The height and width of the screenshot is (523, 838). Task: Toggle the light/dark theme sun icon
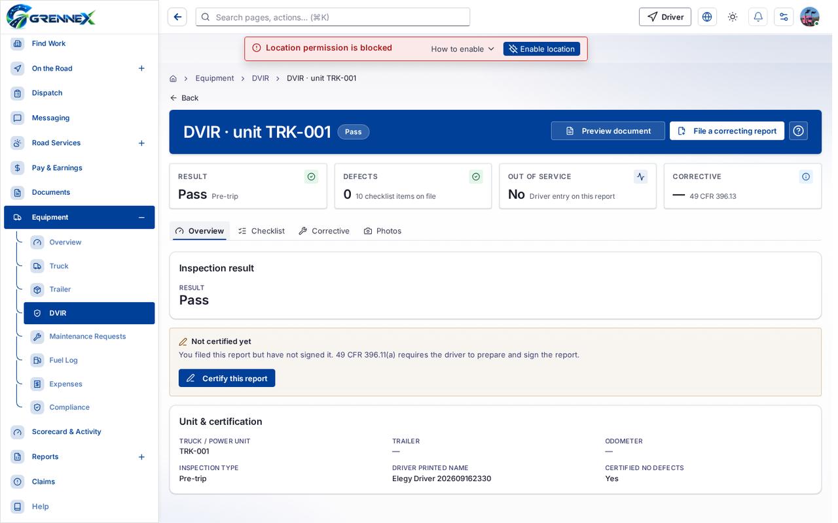(733, 17)
